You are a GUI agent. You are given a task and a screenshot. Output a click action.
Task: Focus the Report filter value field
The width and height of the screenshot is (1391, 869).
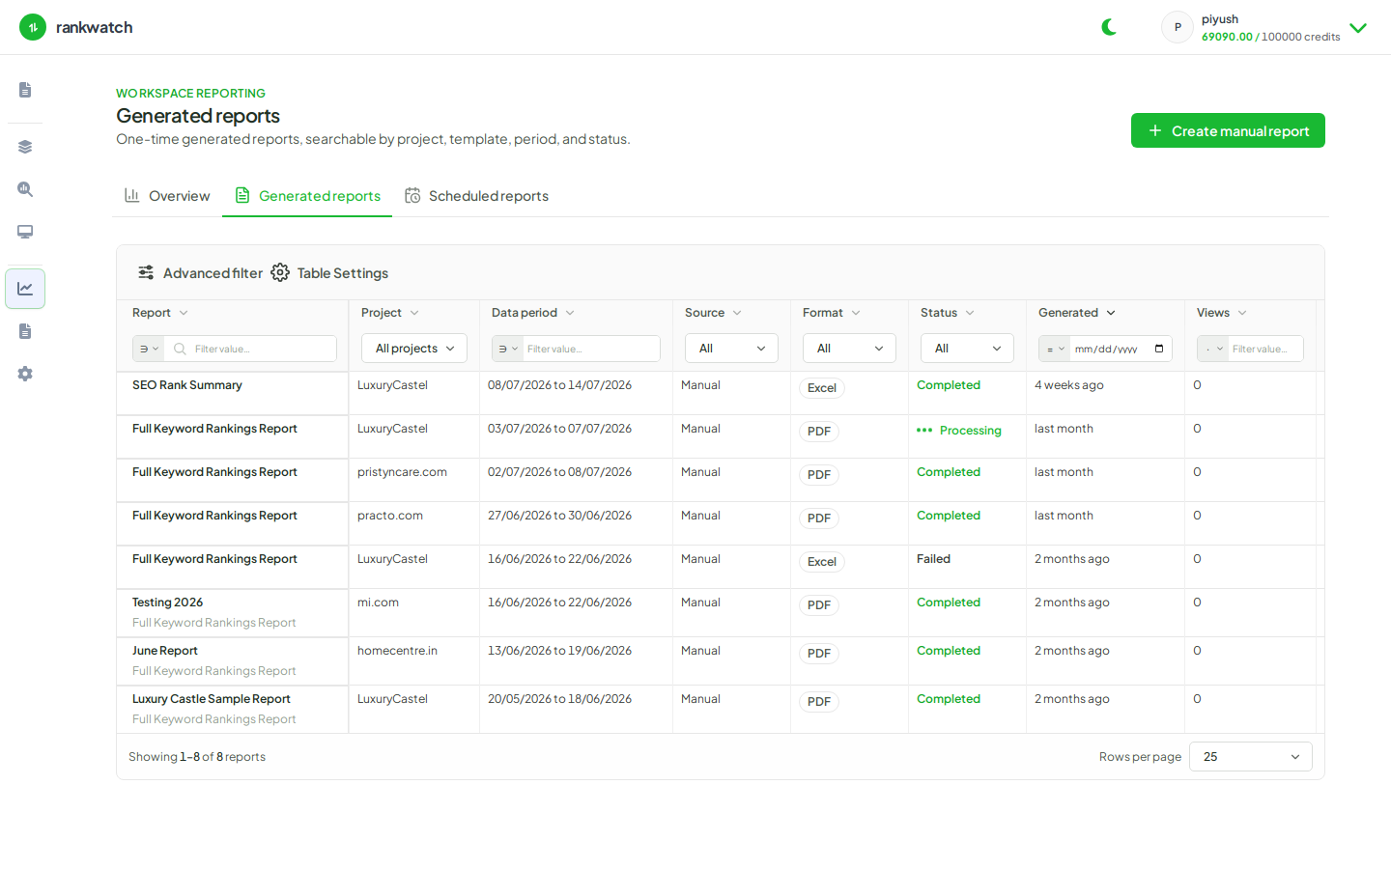[250, 349]
